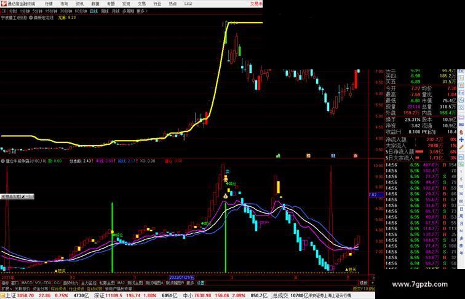Viewport: 465px width, 299px height.
Task: Click the chart mode icon before 分时
Action: (4, 11)
